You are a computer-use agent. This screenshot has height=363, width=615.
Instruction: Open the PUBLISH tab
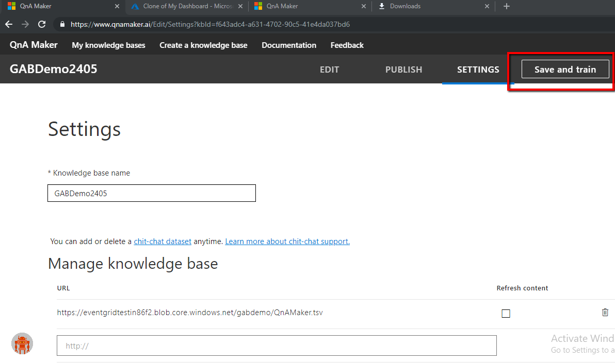pos(403,70)
